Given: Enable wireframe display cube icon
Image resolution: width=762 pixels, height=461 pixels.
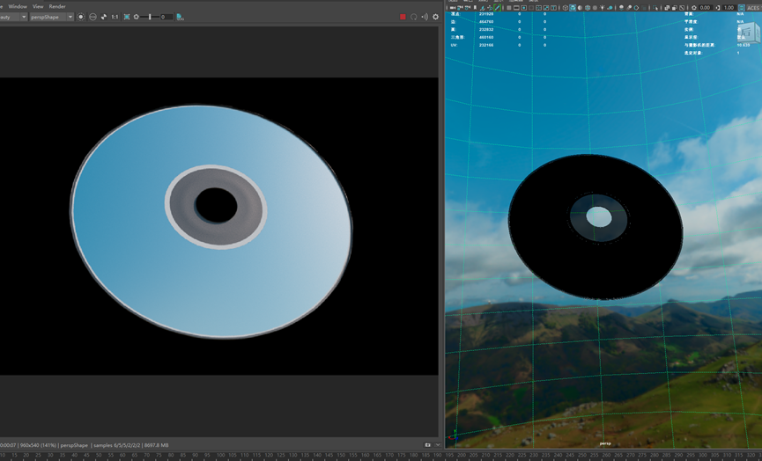Looking at the screenshot, I should pos(566,8).
